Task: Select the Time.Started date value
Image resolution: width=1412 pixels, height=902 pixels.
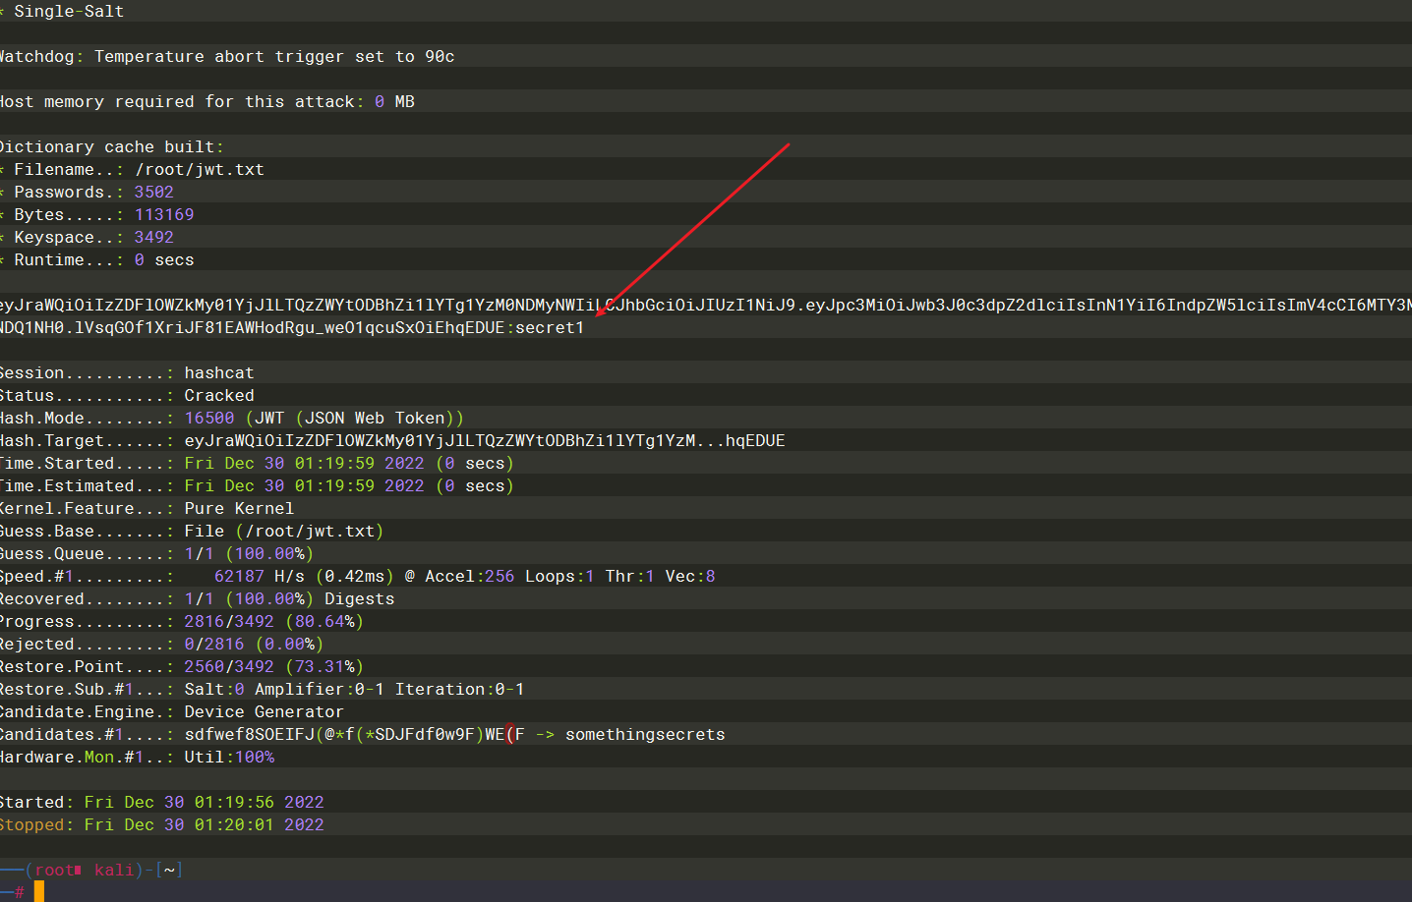Action: [x=305, y=464]
